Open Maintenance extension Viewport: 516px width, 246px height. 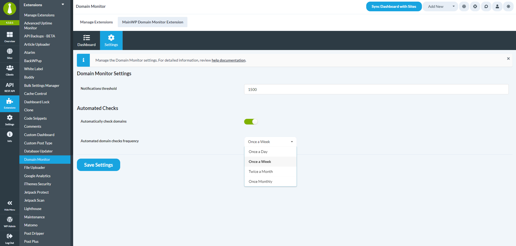click(34, 217)
